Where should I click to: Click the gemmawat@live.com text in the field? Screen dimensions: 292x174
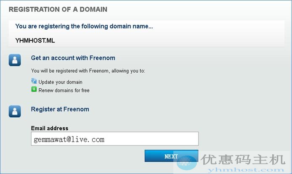[69, 140]
